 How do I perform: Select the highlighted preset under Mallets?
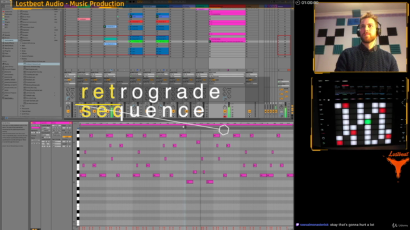[x=39, y=64]
